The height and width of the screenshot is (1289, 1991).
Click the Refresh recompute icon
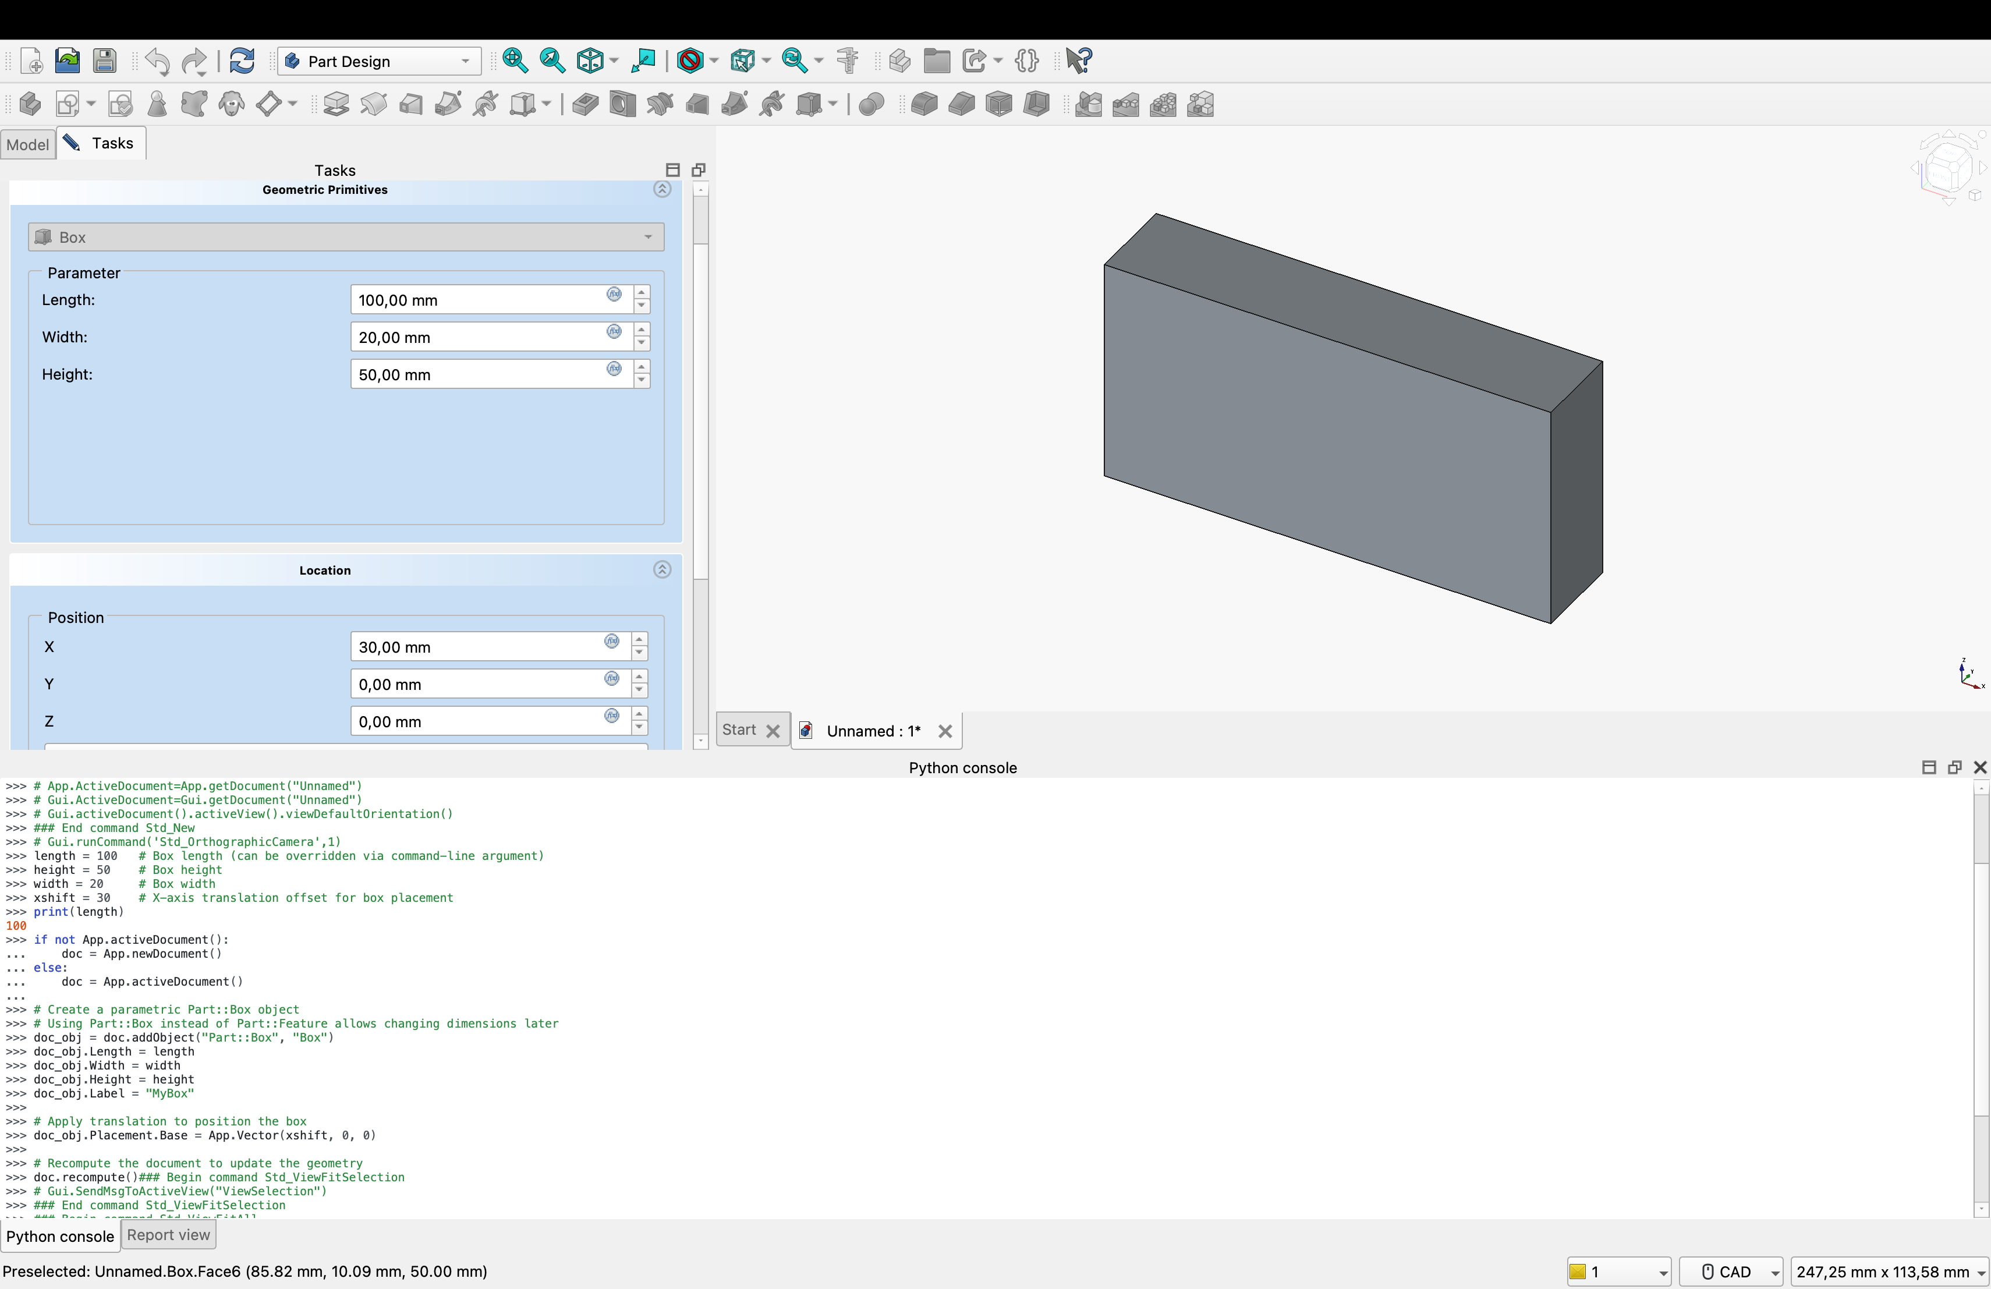pos(242,61)
